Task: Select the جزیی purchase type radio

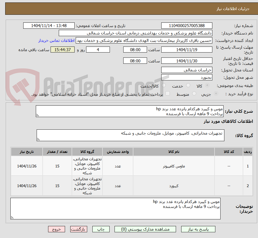Action: [216, 94]
